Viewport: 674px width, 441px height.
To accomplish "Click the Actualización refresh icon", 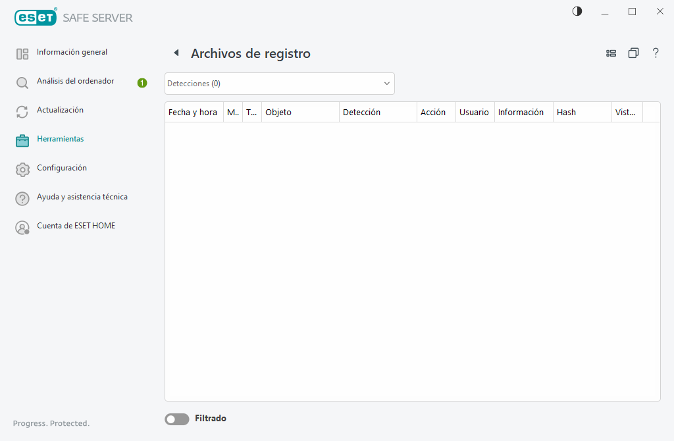I will pyautogui.click(x=22, y=111).
